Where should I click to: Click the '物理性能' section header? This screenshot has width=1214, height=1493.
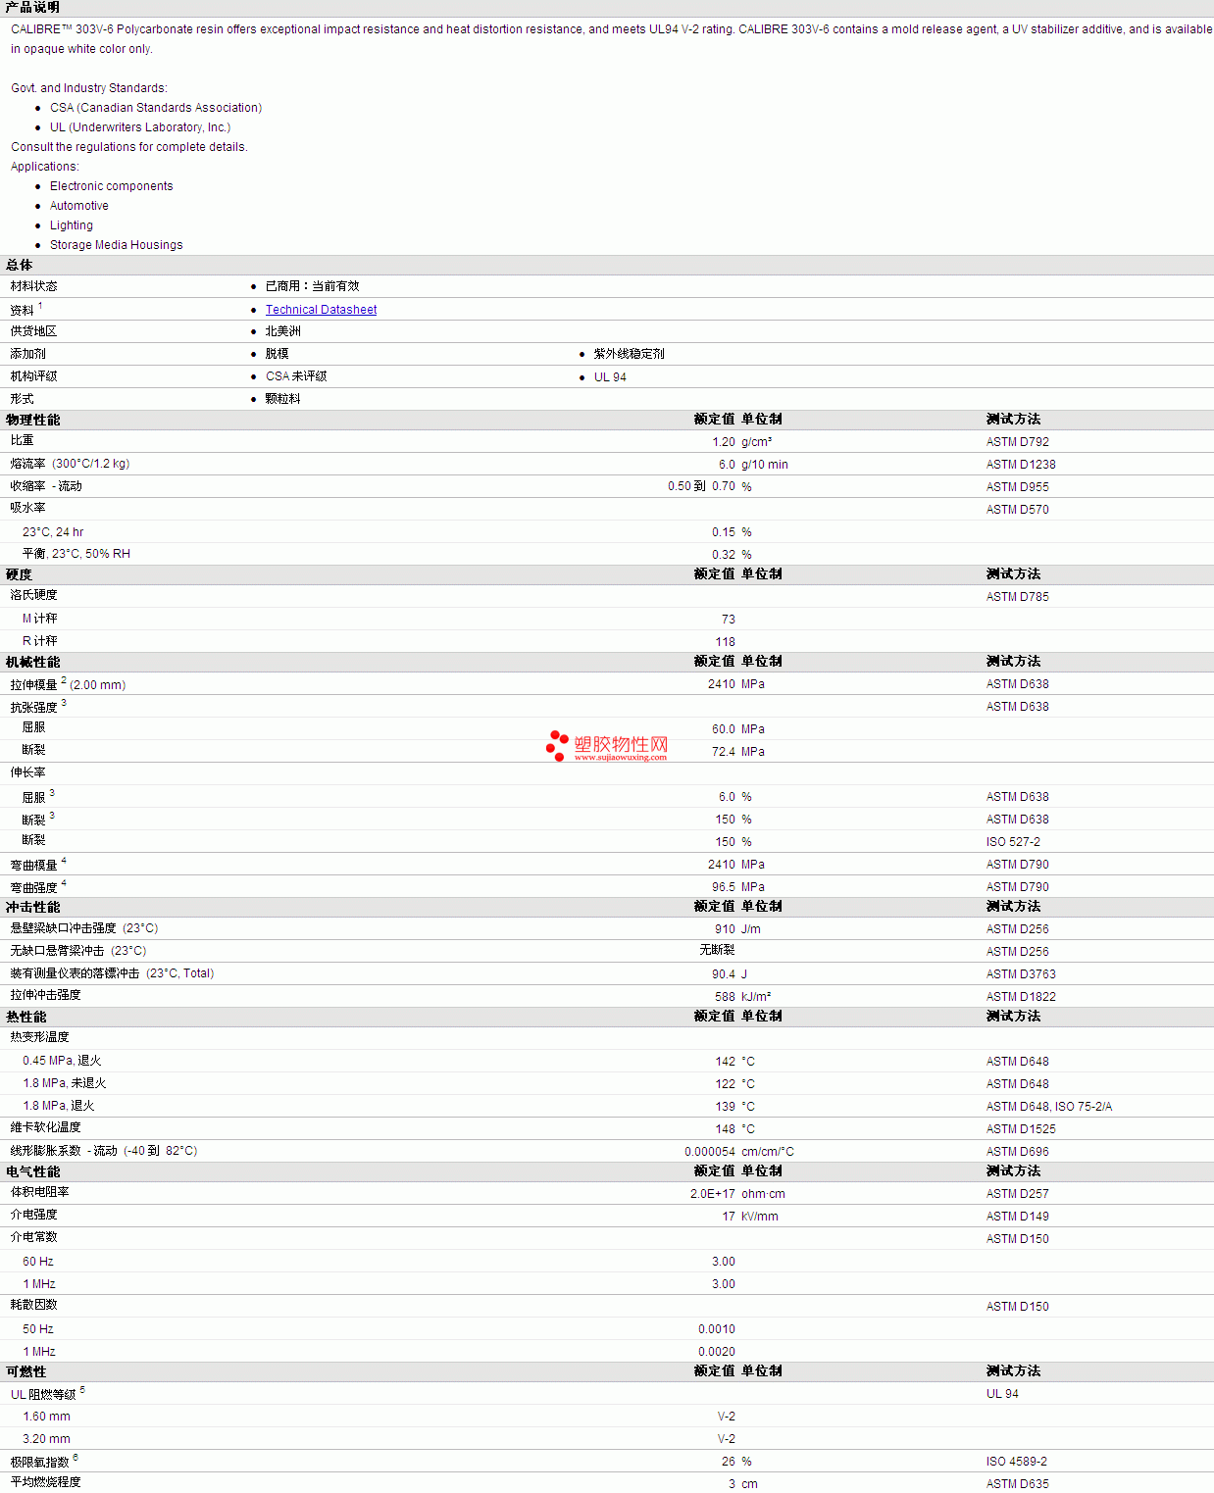(33, 420)
